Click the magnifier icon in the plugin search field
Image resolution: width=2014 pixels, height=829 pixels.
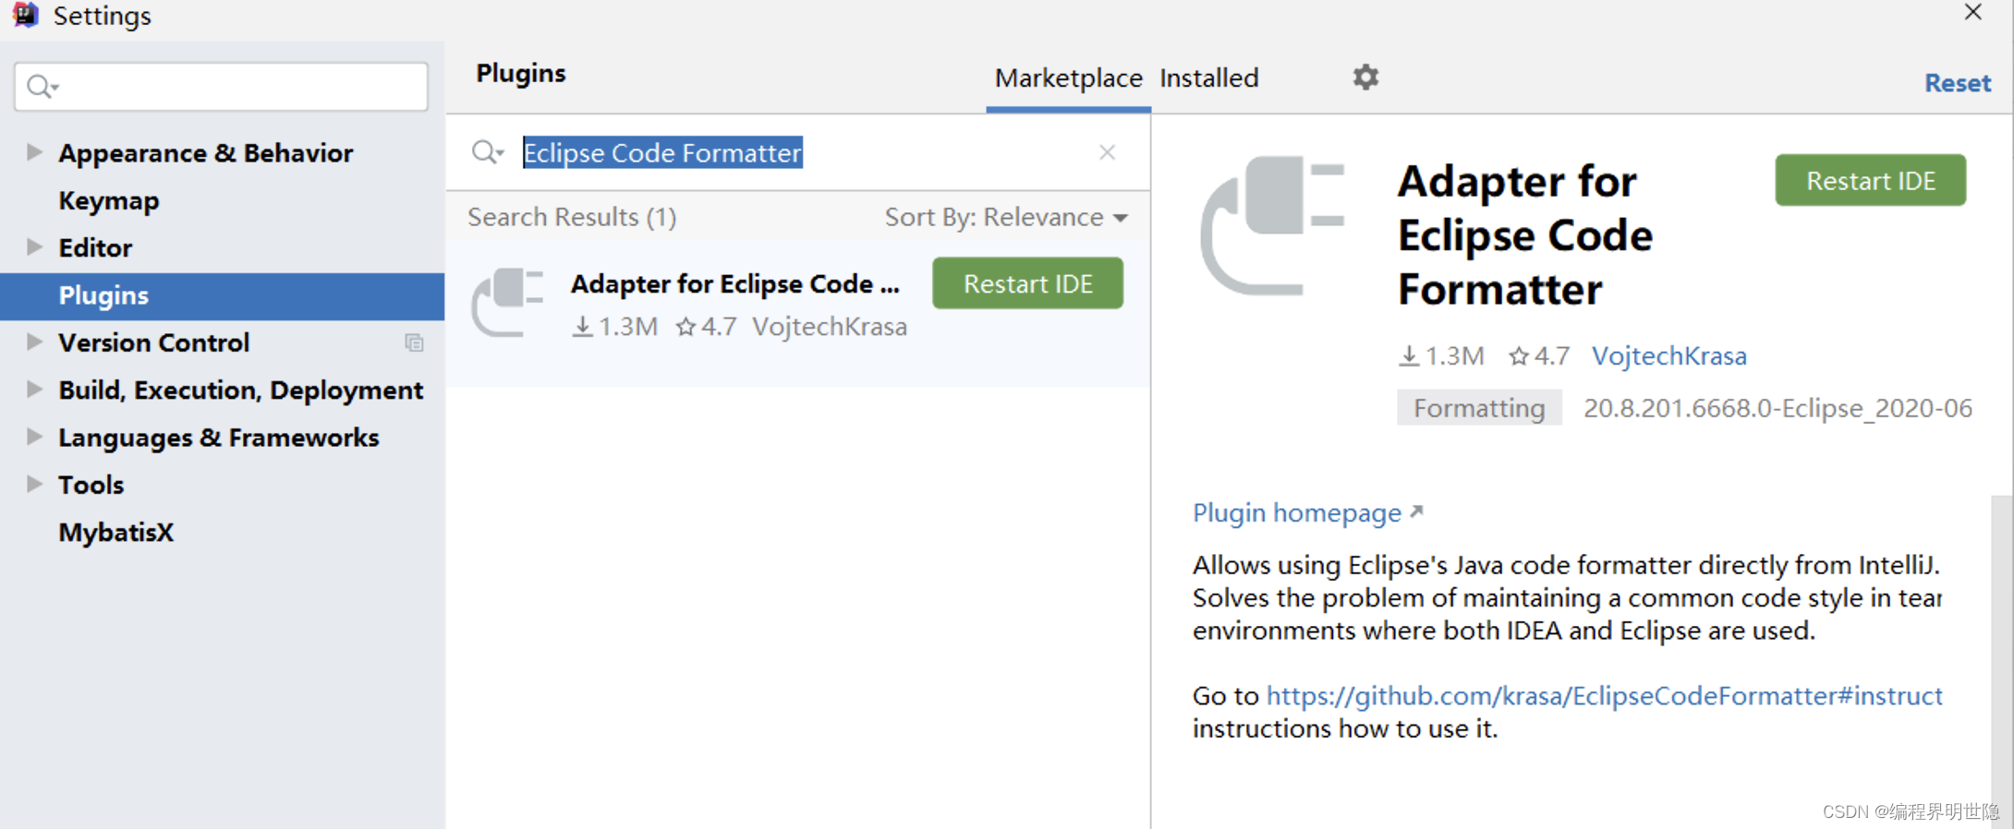click(487, 152)
